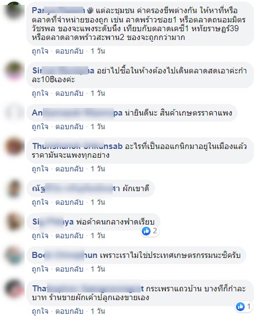The image size is (271, 322).
Task: Click ตอบกลับ under the สินค้าเกษตรราคาแพง comment
Action: click(x=70, y=127)
